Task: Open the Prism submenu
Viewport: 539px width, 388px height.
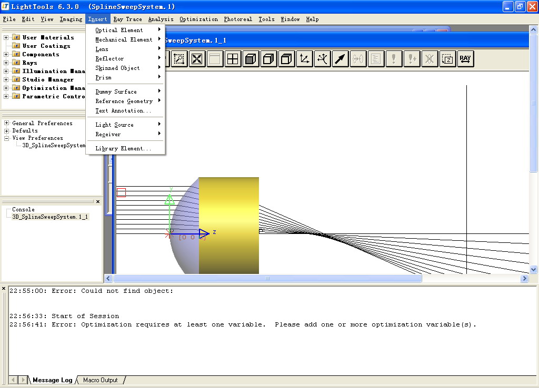Action: [x=125, y=78]
